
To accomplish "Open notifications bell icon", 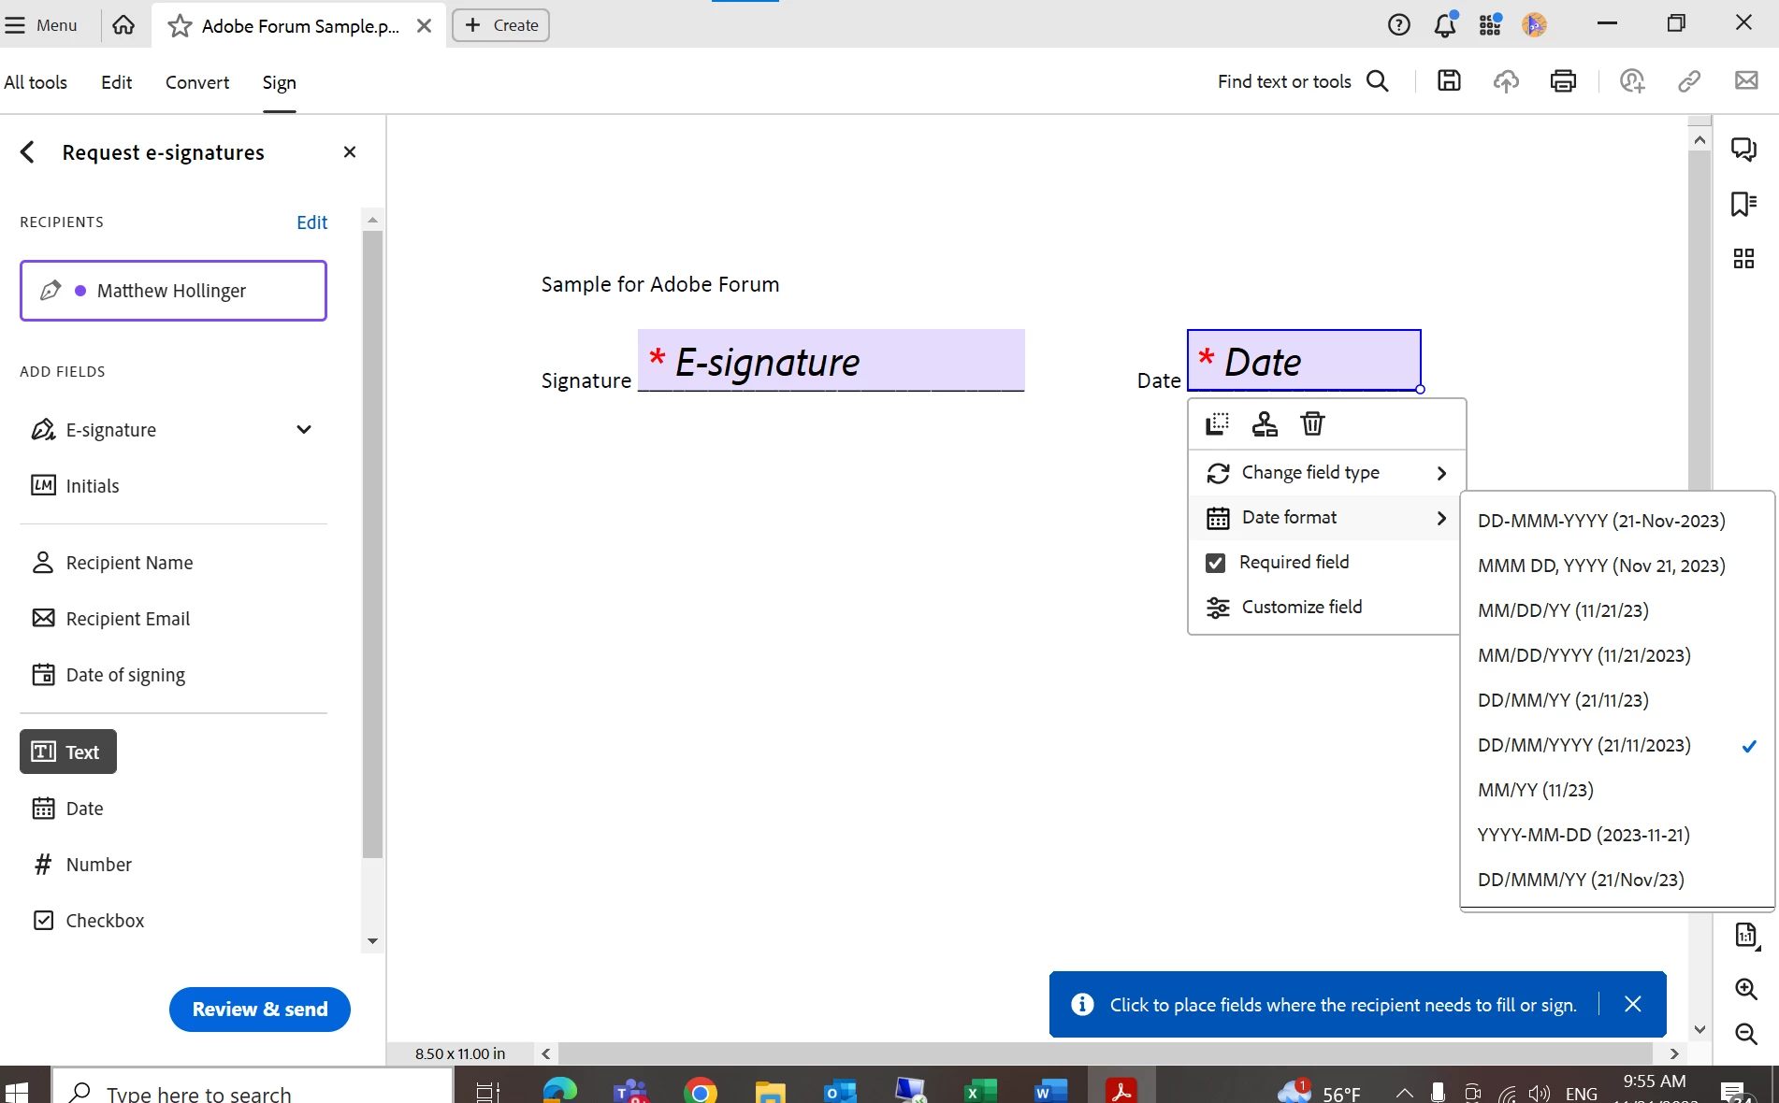I will pyautogui.click(x=1445, y=24).
